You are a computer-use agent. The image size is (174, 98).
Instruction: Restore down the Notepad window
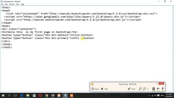(x=165, y=1)
